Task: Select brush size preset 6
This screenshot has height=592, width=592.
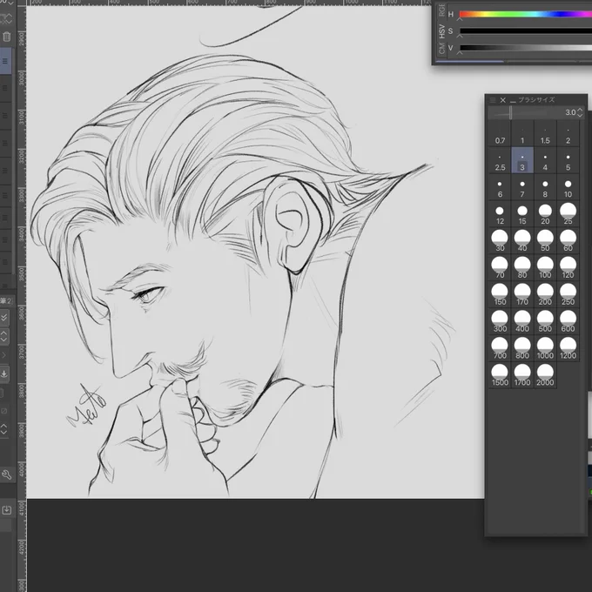Action: [500, 188]
